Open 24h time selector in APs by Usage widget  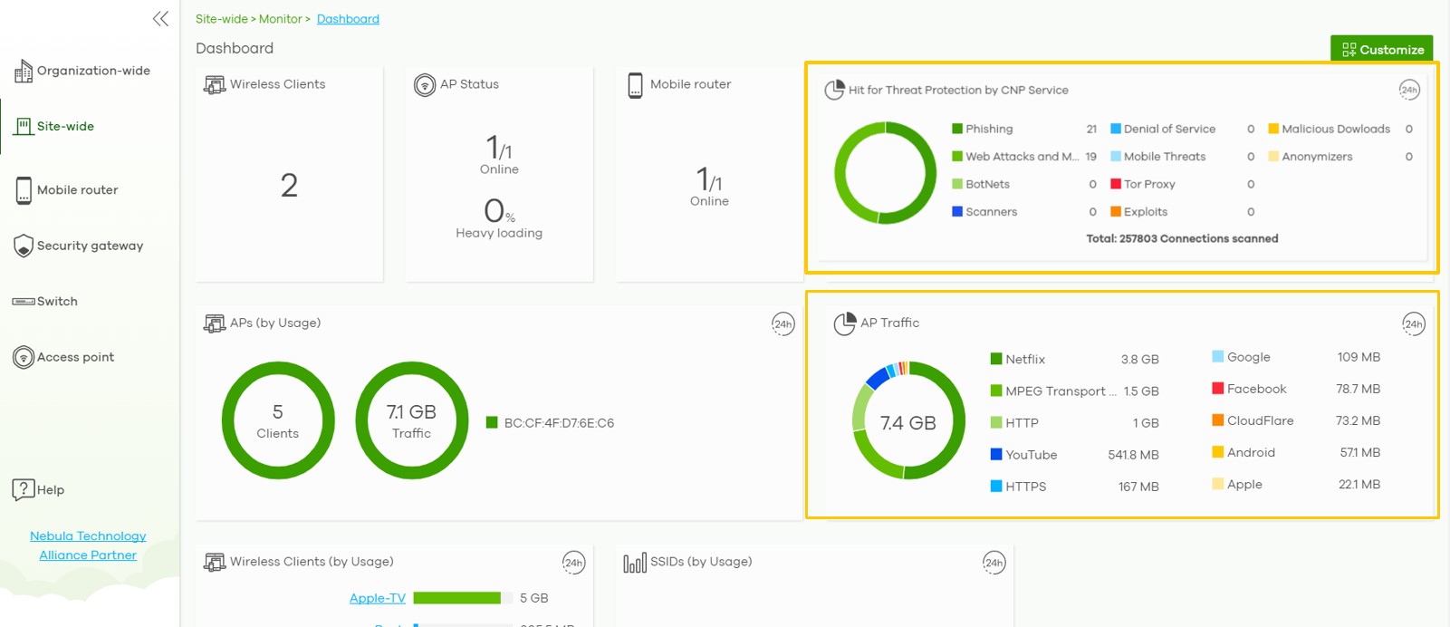click(783, 323)
